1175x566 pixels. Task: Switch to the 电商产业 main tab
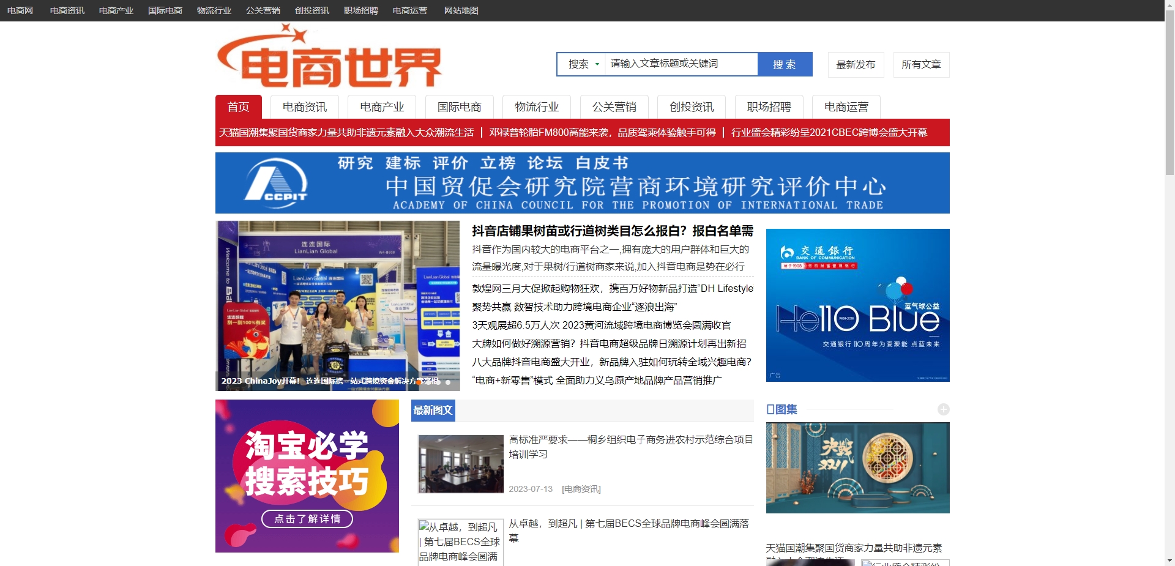pos(382,107)
